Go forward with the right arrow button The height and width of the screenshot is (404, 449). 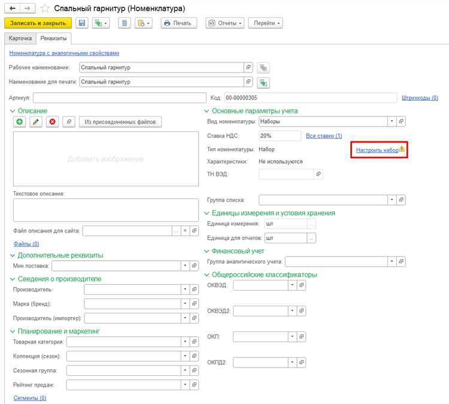point(28,8)
